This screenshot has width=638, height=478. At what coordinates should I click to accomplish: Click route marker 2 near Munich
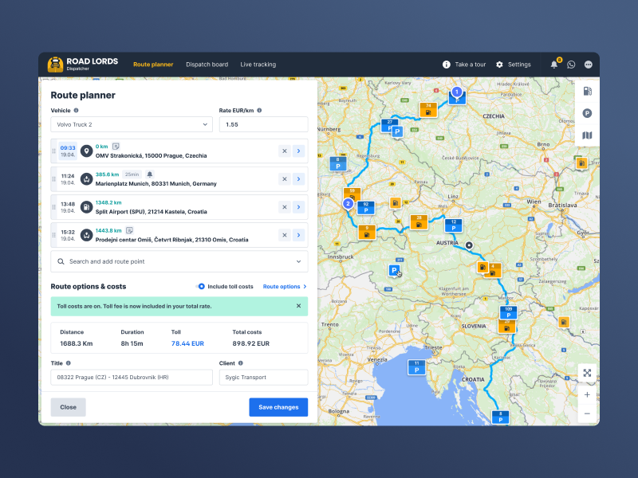pyautogui.click(x=348, y=203)
